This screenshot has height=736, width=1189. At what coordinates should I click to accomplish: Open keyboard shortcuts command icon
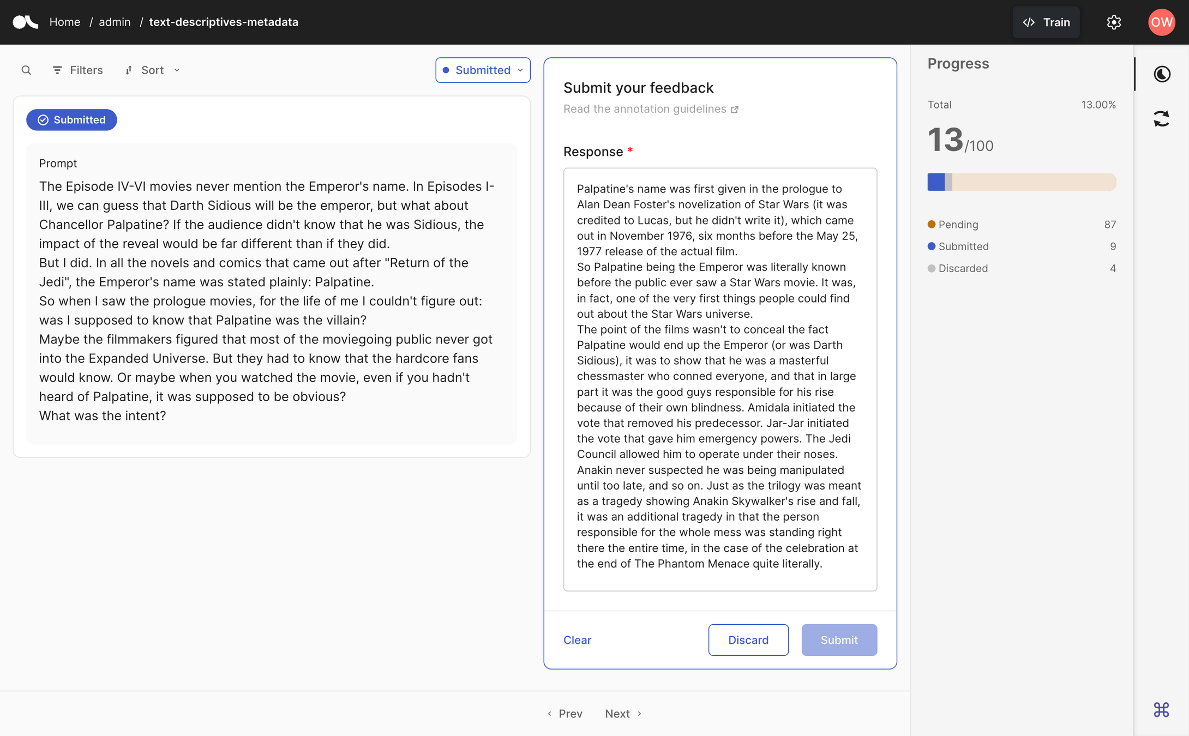1161,709
